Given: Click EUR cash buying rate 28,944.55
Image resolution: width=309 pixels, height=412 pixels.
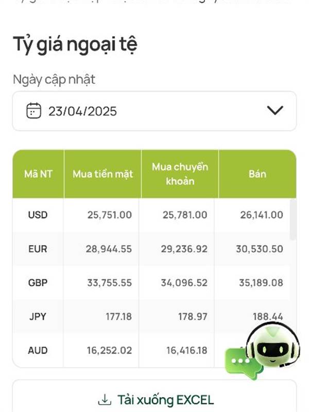Looking at the screenshot, I should tap(109, 249).
